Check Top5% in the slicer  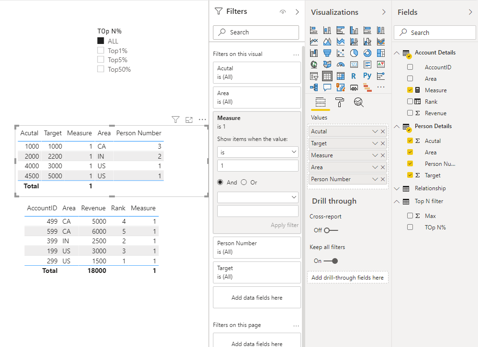point(100,59)
